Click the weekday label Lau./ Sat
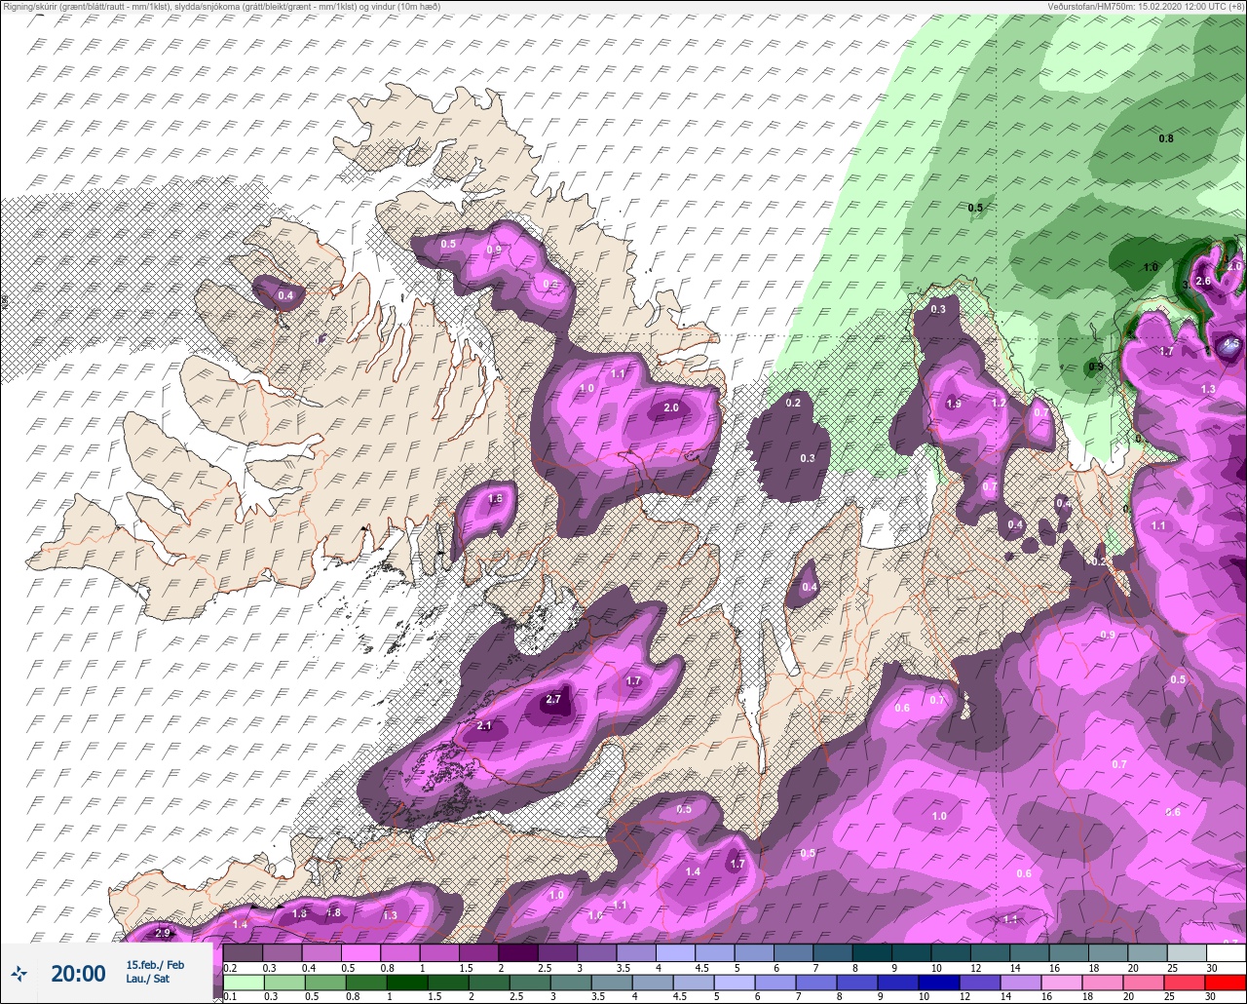Screen dimensions: 1247x1004 pyautogui.click(x=147, y=979)
